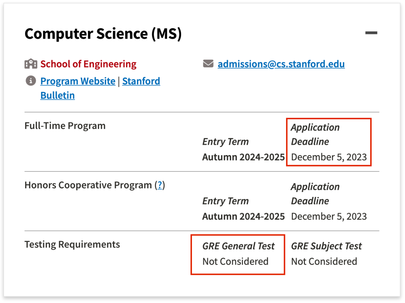Click the Testing Requirements label
405x303 pixels.
tap(72, 244)
